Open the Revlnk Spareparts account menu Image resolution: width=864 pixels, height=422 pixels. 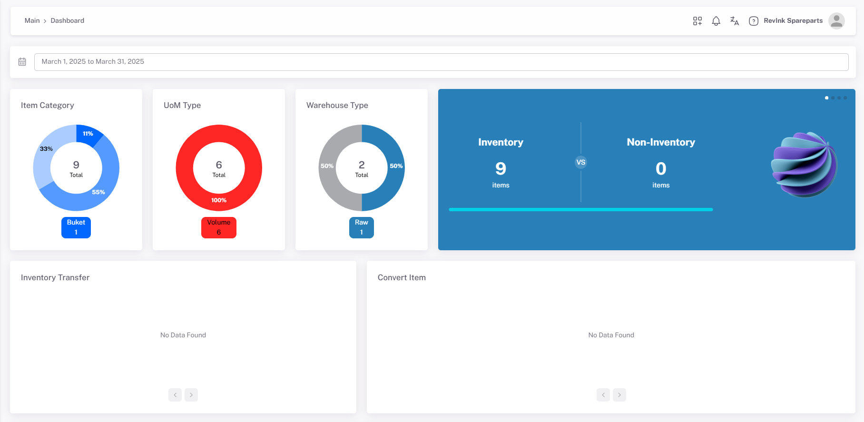[793, 20]
